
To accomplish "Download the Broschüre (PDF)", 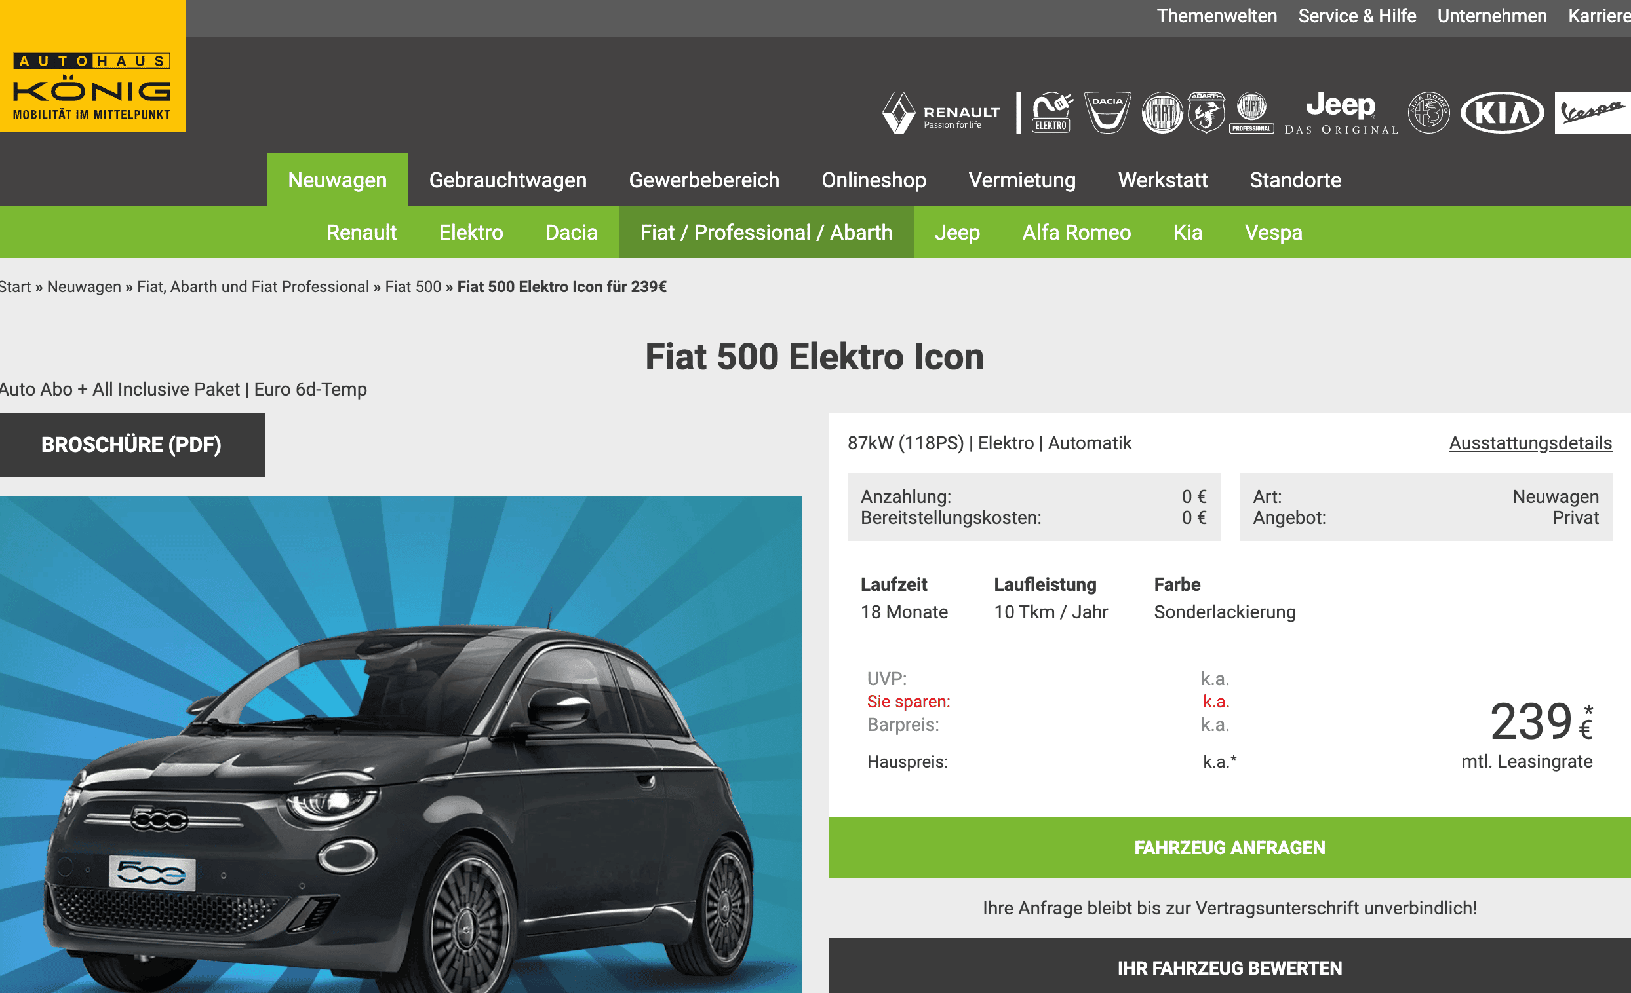I will click(132, 445).
